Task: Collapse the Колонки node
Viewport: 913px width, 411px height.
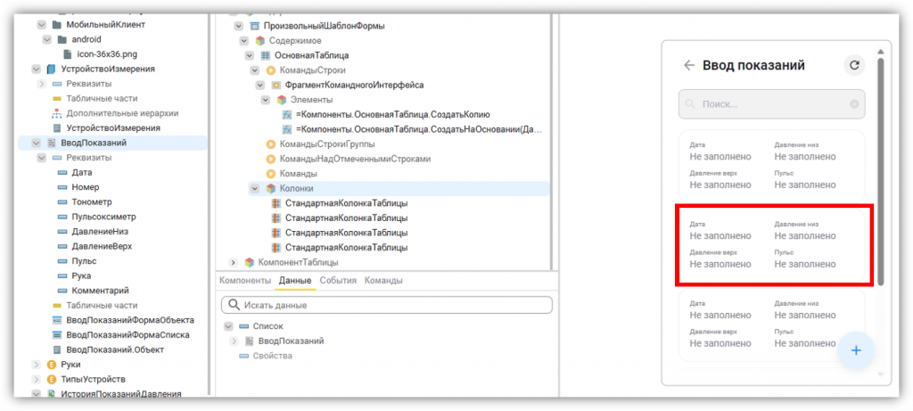Action: coord(254,189)
